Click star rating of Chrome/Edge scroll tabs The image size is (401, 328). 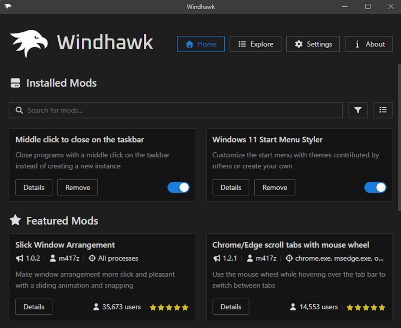[366, 307]
